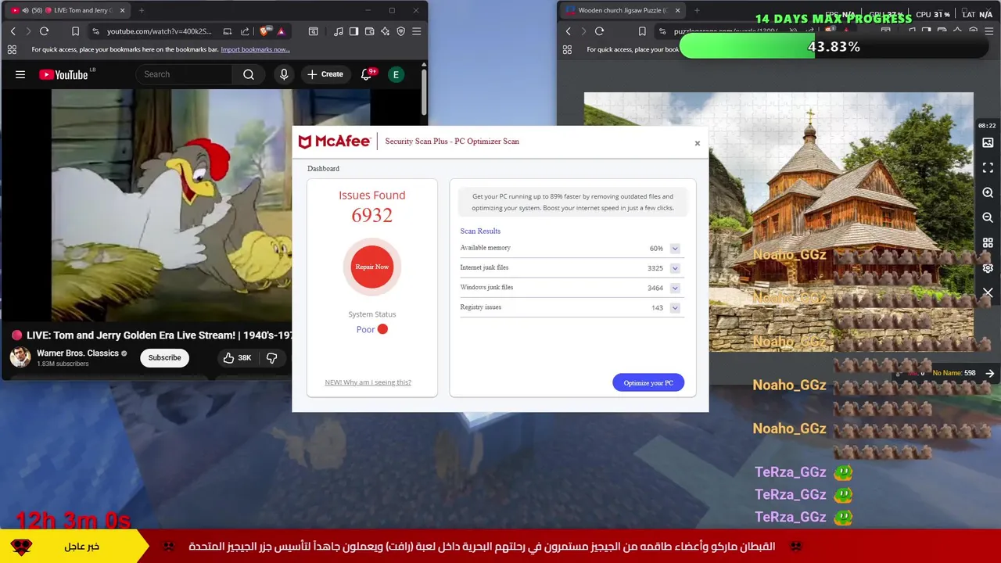This screenshot has width=1001, height=563.
Task: Expand the Windows junk files result row
Action: pyautogui.click(x=675, y=288)
